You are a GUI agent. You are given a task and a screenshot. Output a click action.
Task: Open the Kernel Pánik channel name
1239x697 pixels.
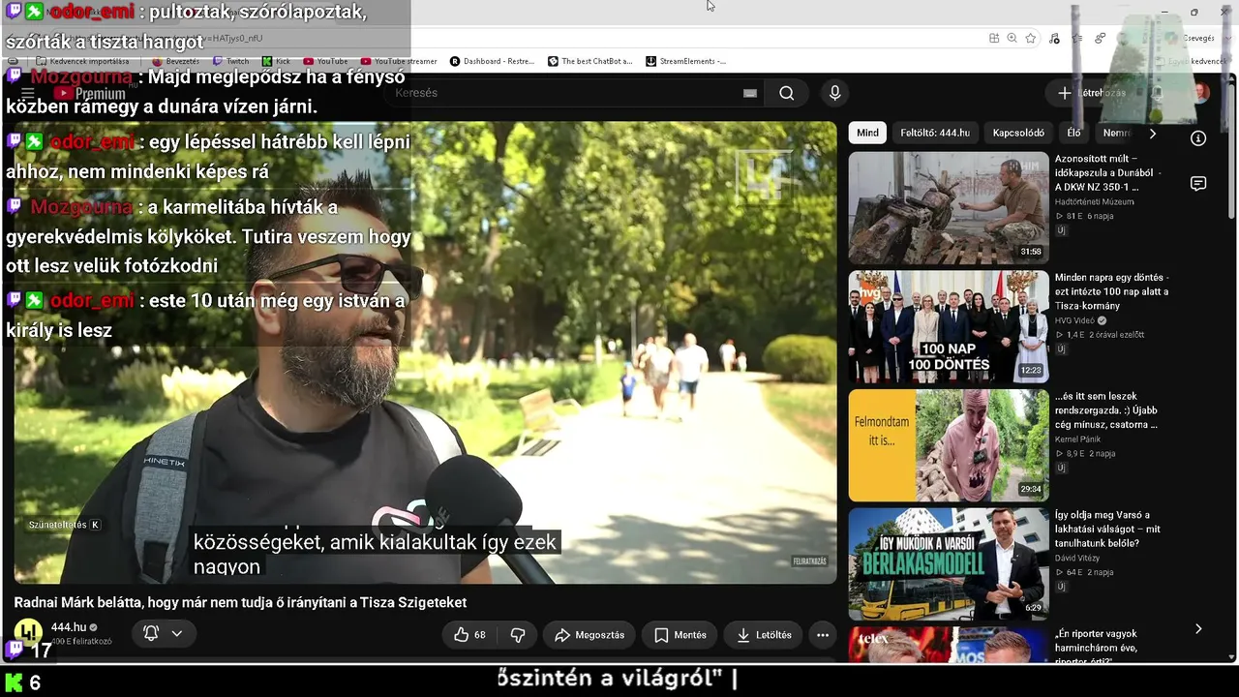(1077, 439)
